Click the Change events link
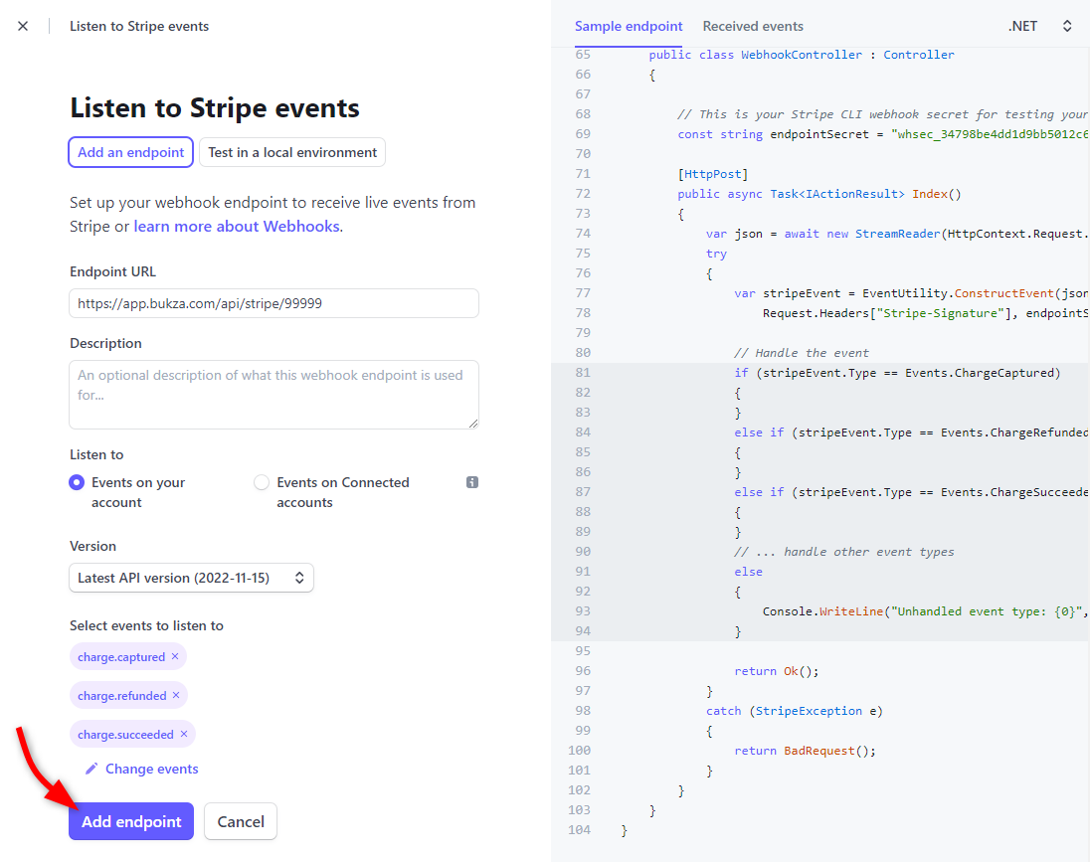This screenshot has height=862, width=1090. [x=152, y=769]
